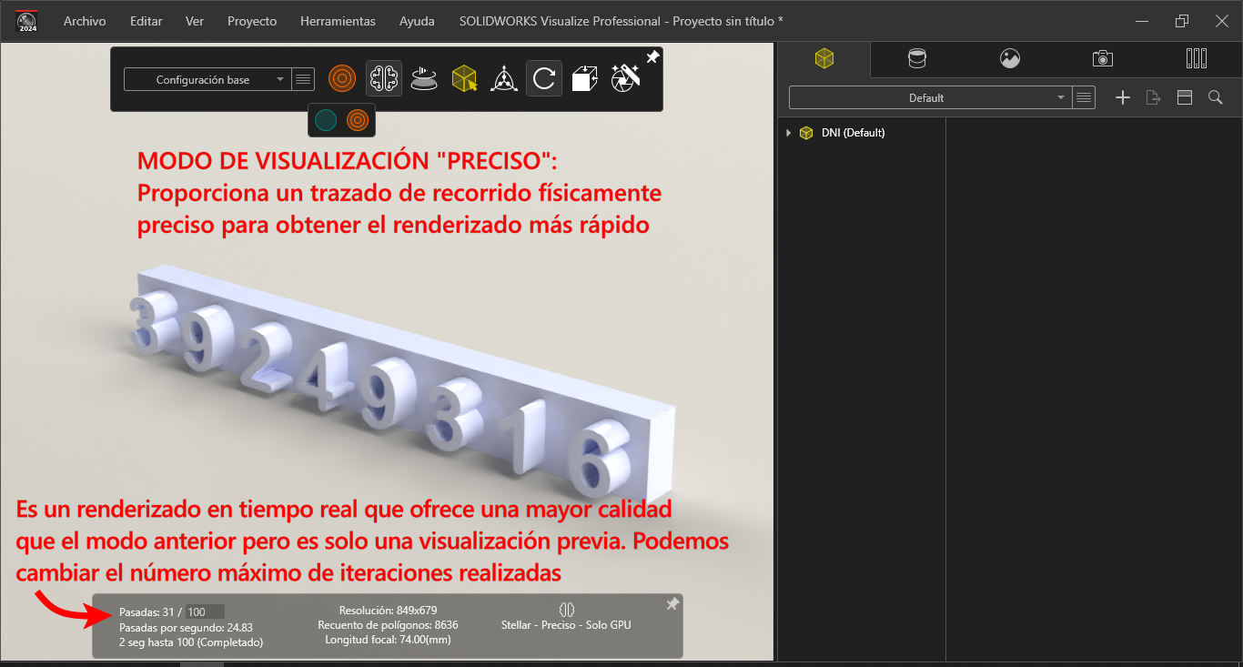The width and height of the screenshot is (1243, 667).
Task: Click the turntable icon in toolbar
Action: point(424,79)
